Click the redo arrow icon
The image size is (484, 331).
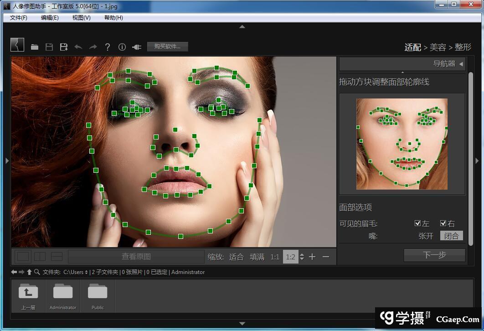click(93, 47)
